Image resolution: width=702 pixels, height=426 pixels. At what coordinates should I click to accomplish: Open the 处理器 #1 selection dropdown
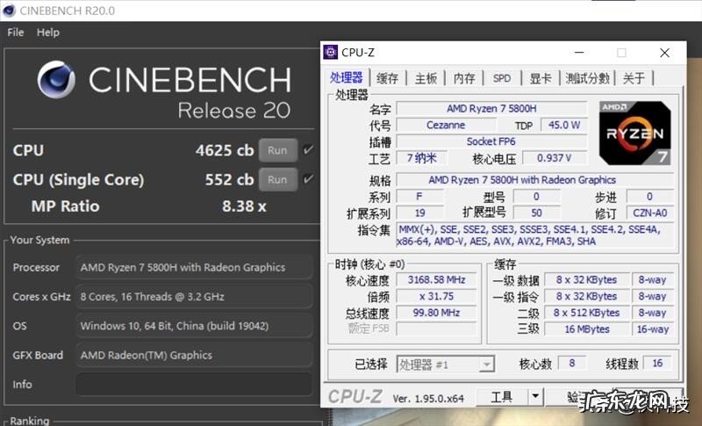click(x=446, y=364)
